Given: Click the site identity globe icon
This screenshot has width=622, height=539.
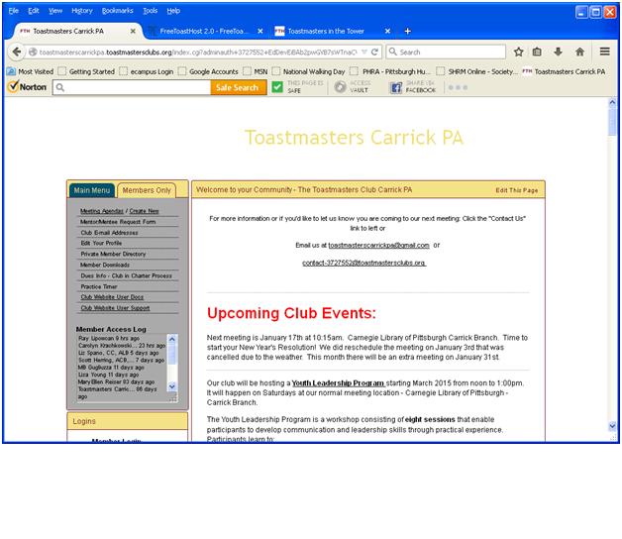Looking at the screenshot, I should 33,52.
